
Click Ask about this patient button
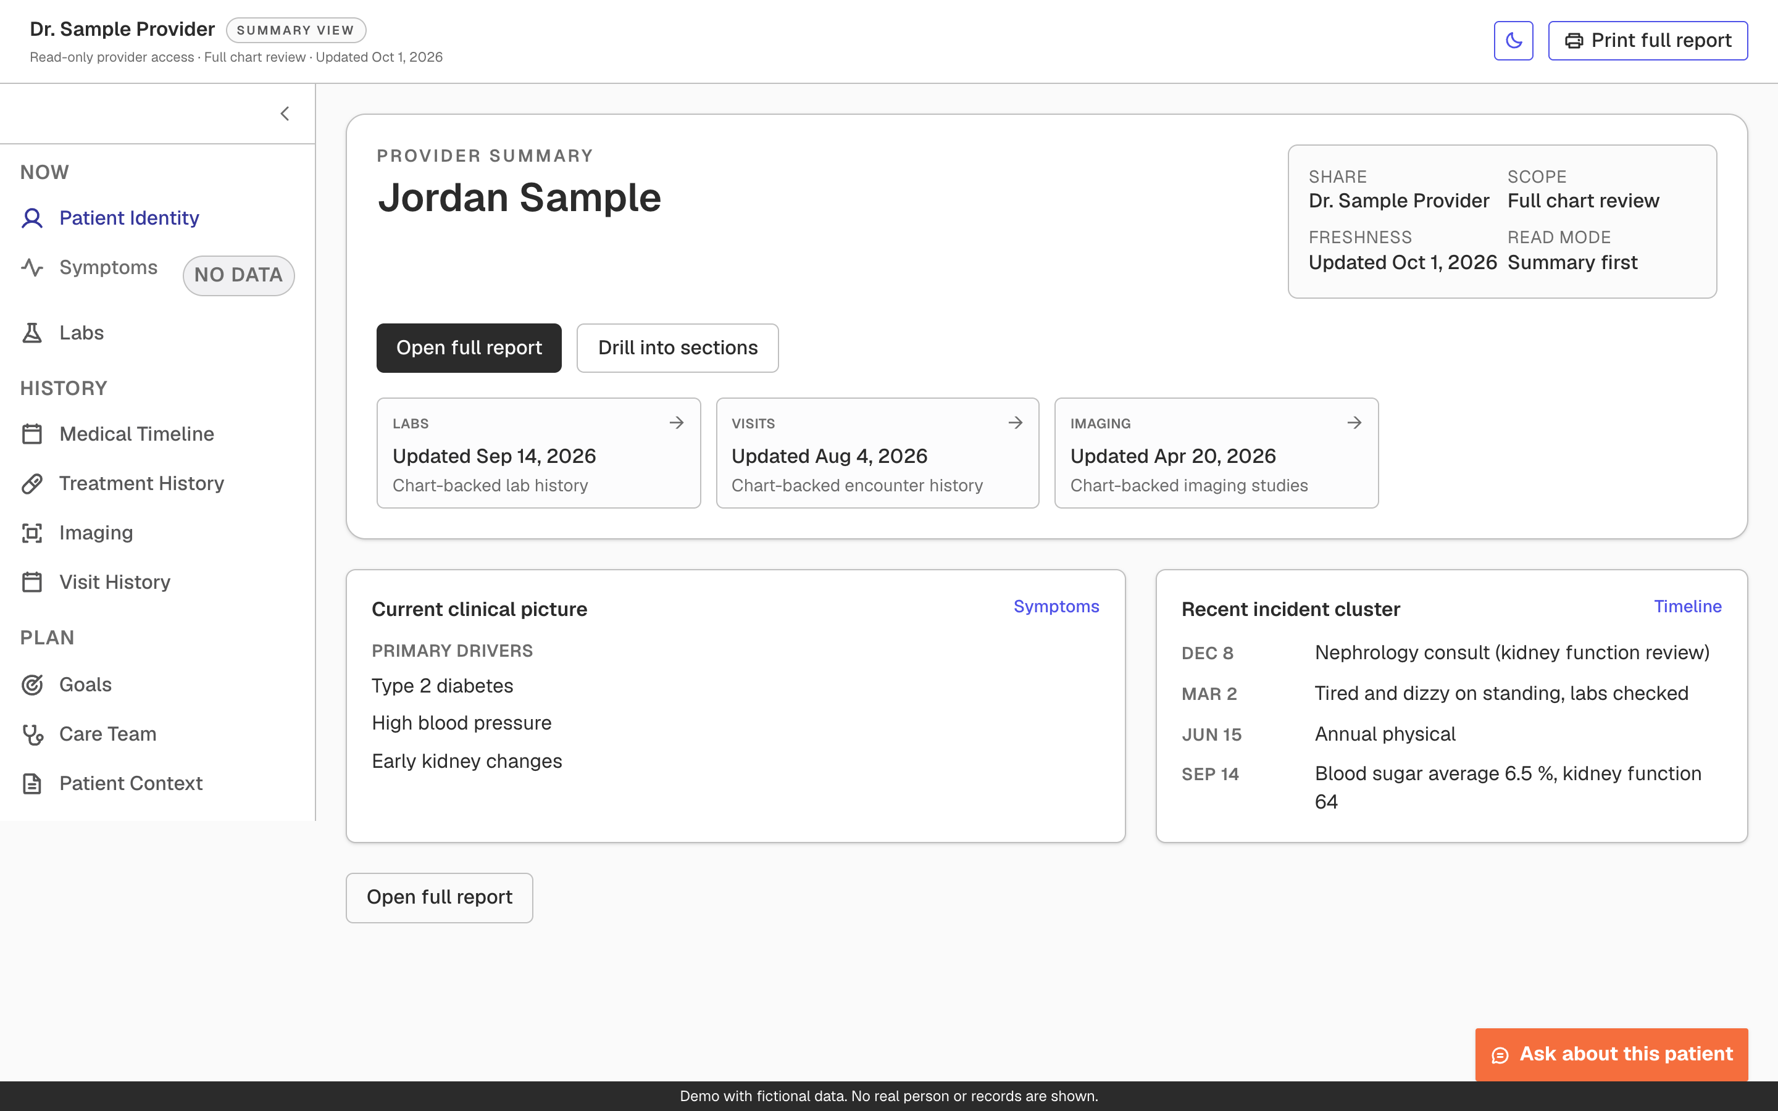1611,1054
